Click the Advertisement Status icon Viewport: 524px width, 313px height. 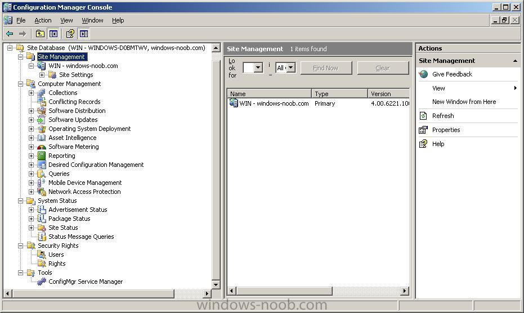tap(42, 210)
